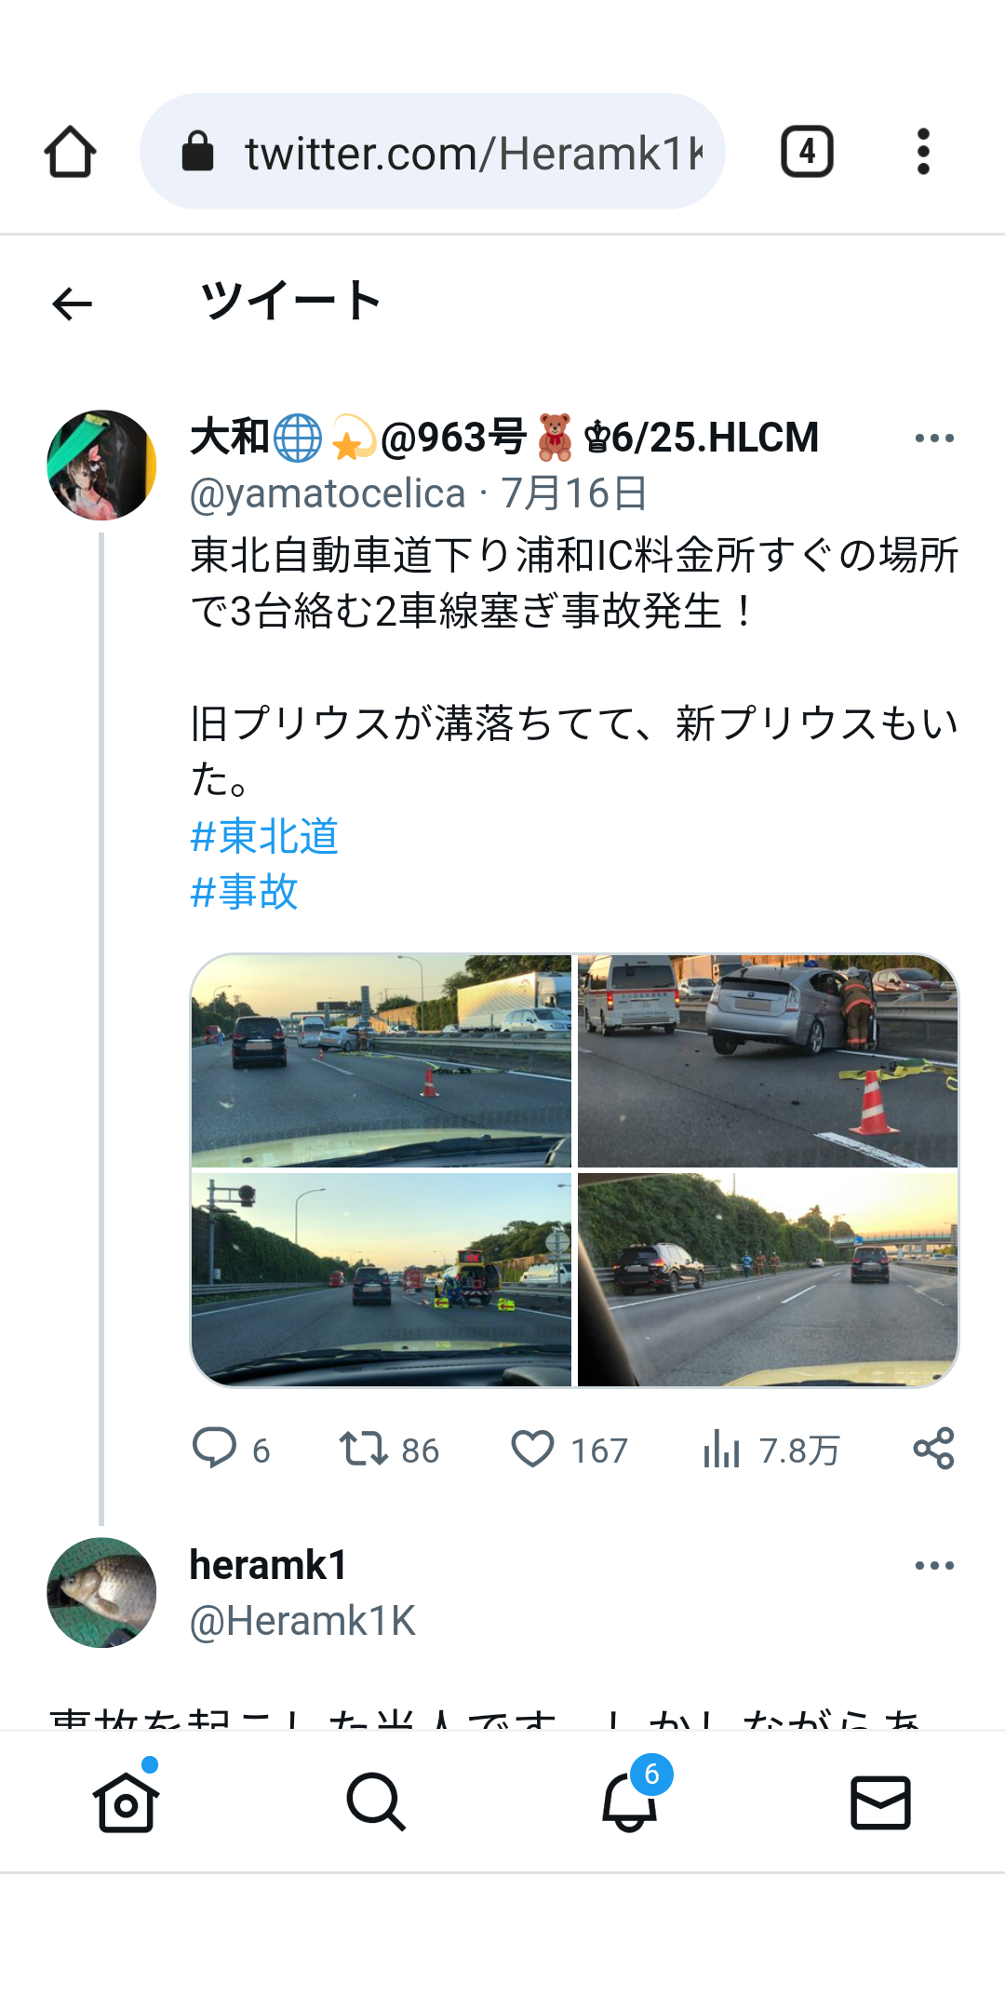Tap the twitter.com address bar
Viewport: 1005px width, 2011px height.
coord(432,152)
